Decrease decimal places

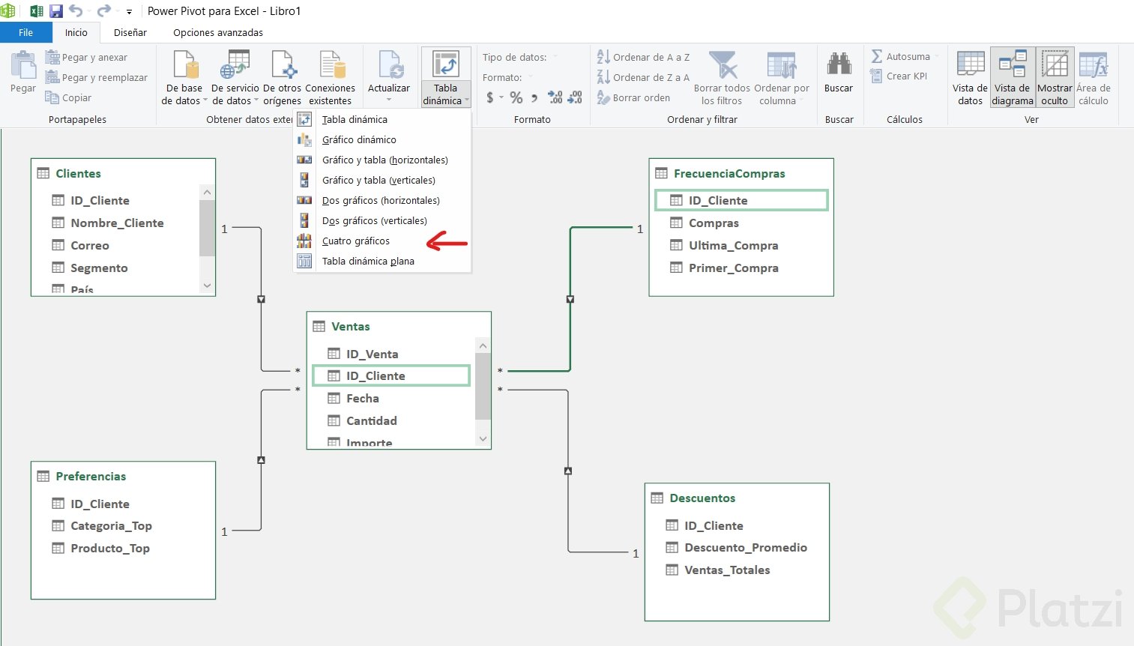tap(575, 97)
